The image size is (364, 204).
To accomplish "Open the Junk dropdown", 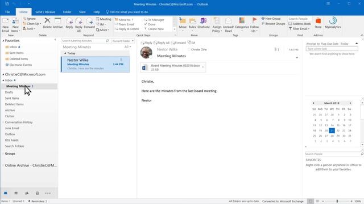I will 29,29.
